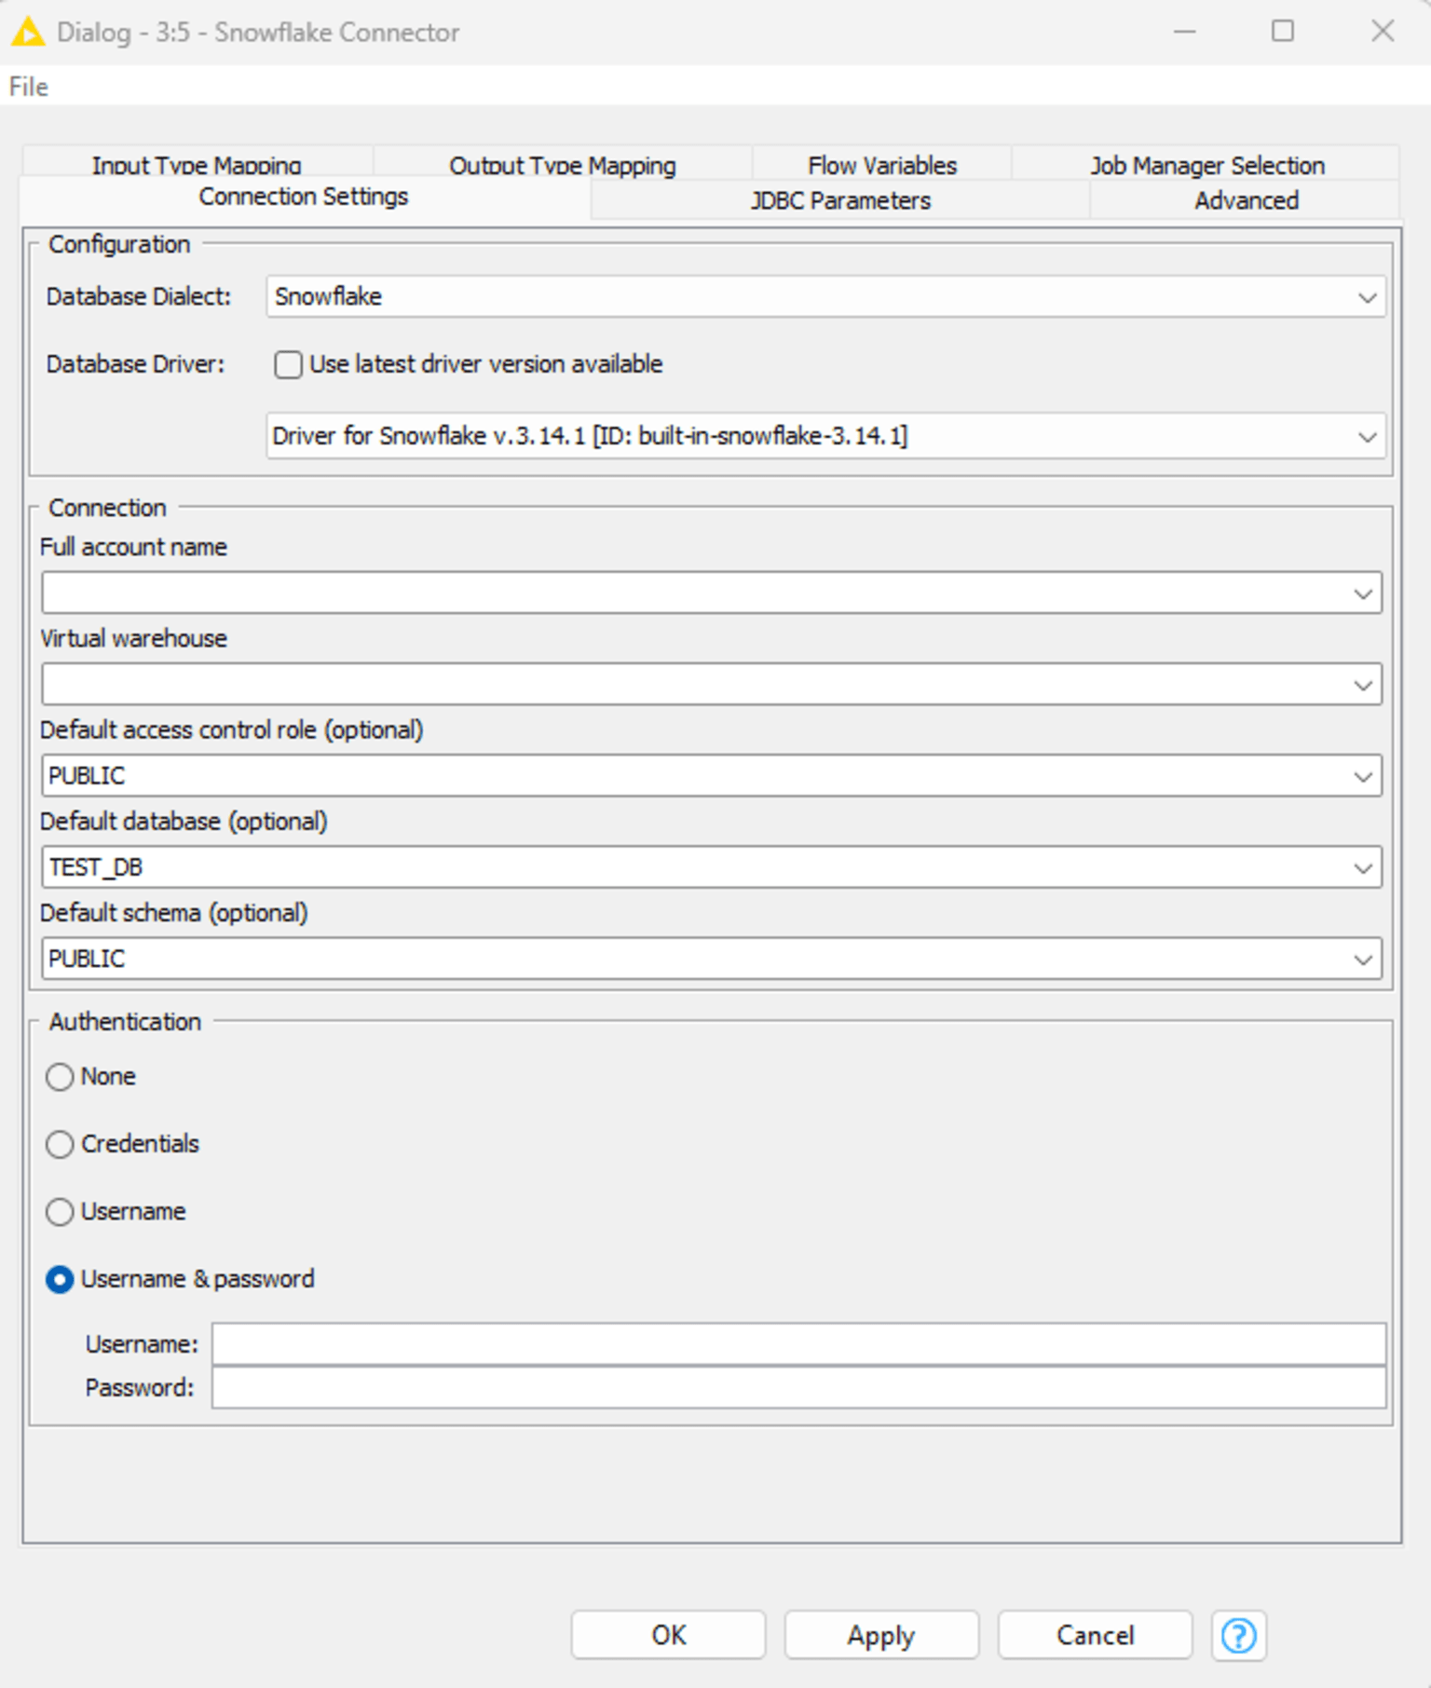Open the File menu
Viewport: 1431px width, 1688px height.
coord(29,87)
